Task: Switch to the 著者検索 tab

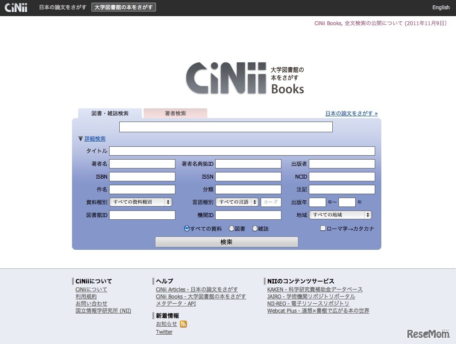Action: (x=175, y=113)
